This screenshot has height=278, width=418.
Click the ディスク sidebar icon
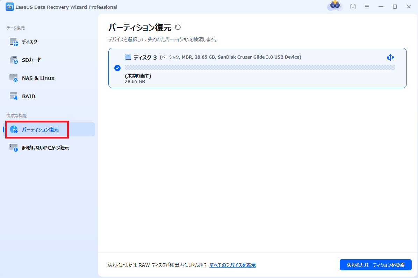[14, 42]
